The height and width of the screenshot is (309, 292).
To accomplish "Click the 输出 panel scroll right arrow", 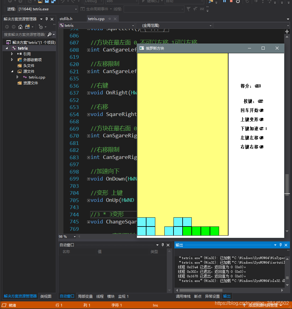I will coord(282,290).
